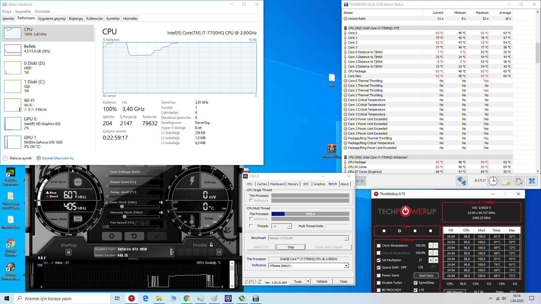Viewport: 541px width, 304px height.
Task: Click Afterburner save profile floppy icon
Action: (219, 252)
